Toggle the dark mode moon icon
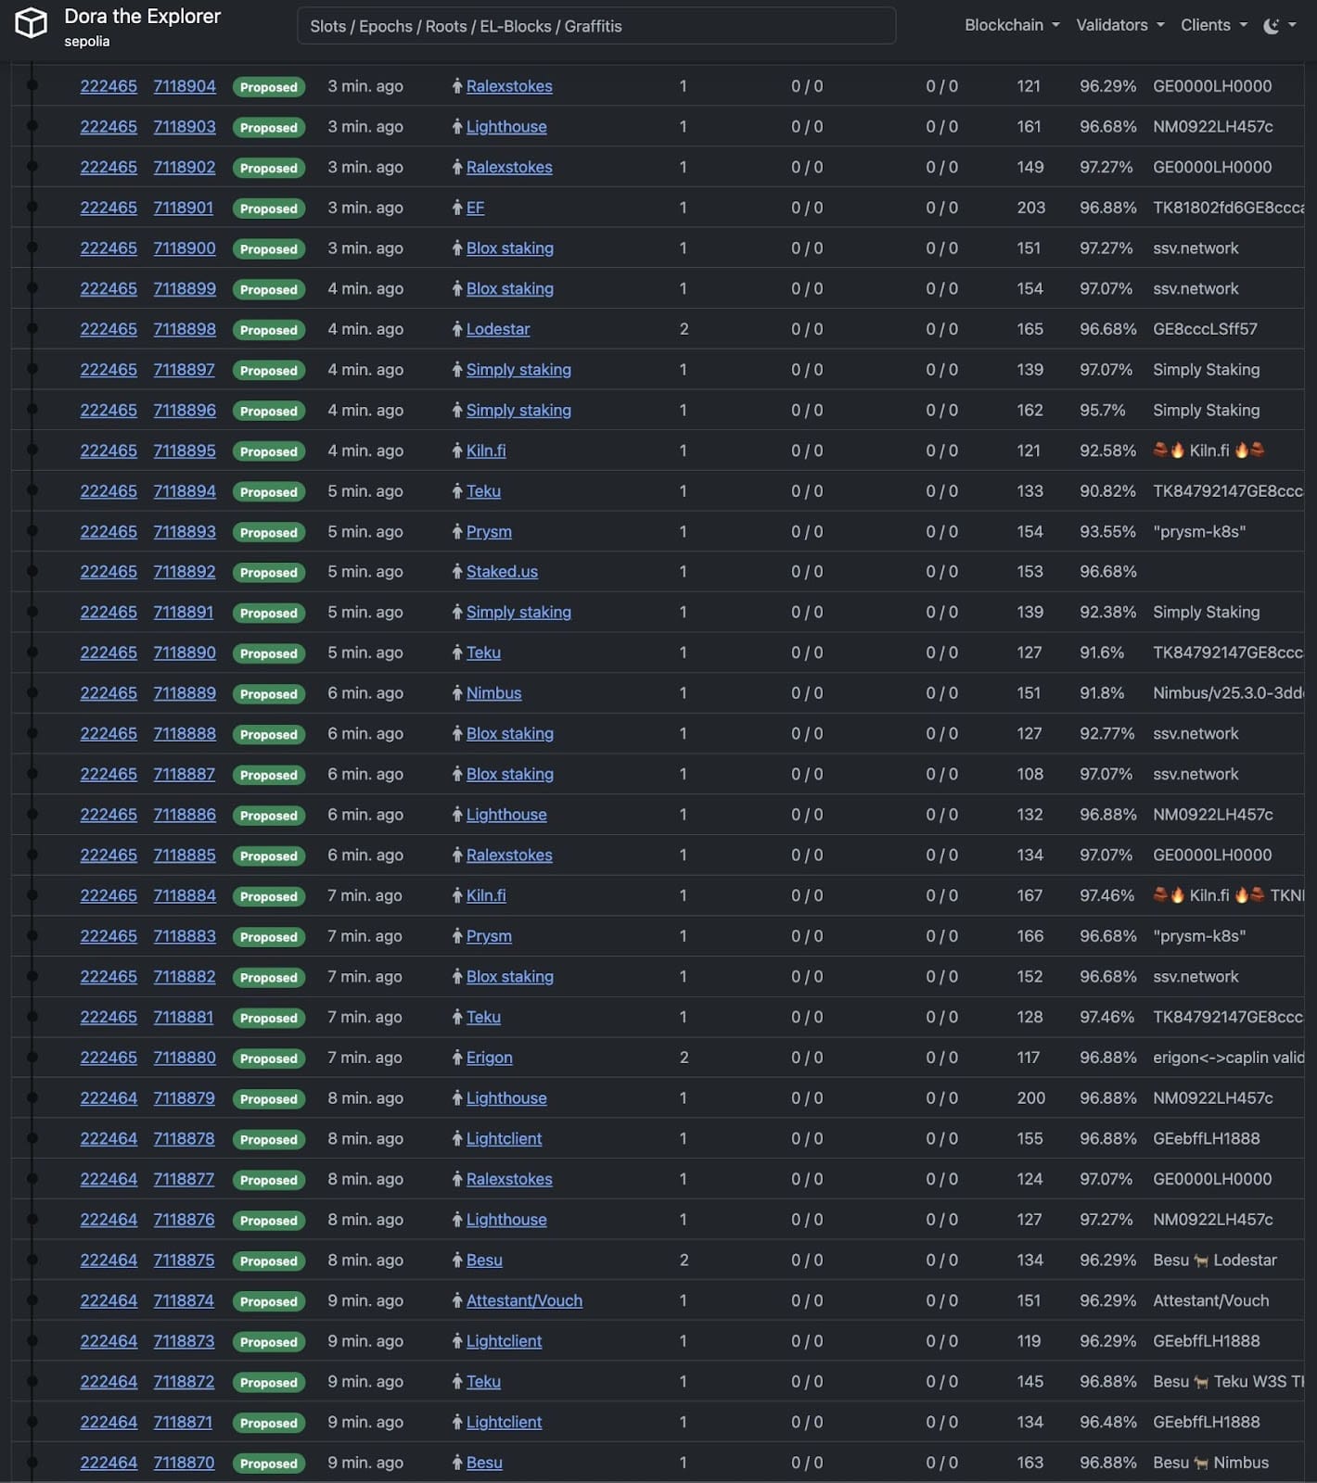This screenshot has height=1483, width=1317. tap(1272, 26)
